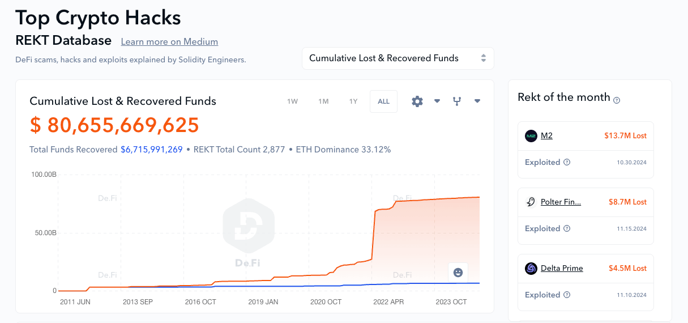Click the Exploited help icon in Polter card
Screen dimensions: 688x323
tap(567, 228)
